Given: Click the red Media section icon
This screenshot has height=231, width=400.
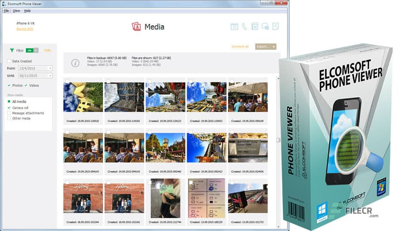Looking at the screenshot, I should [136, 26].
